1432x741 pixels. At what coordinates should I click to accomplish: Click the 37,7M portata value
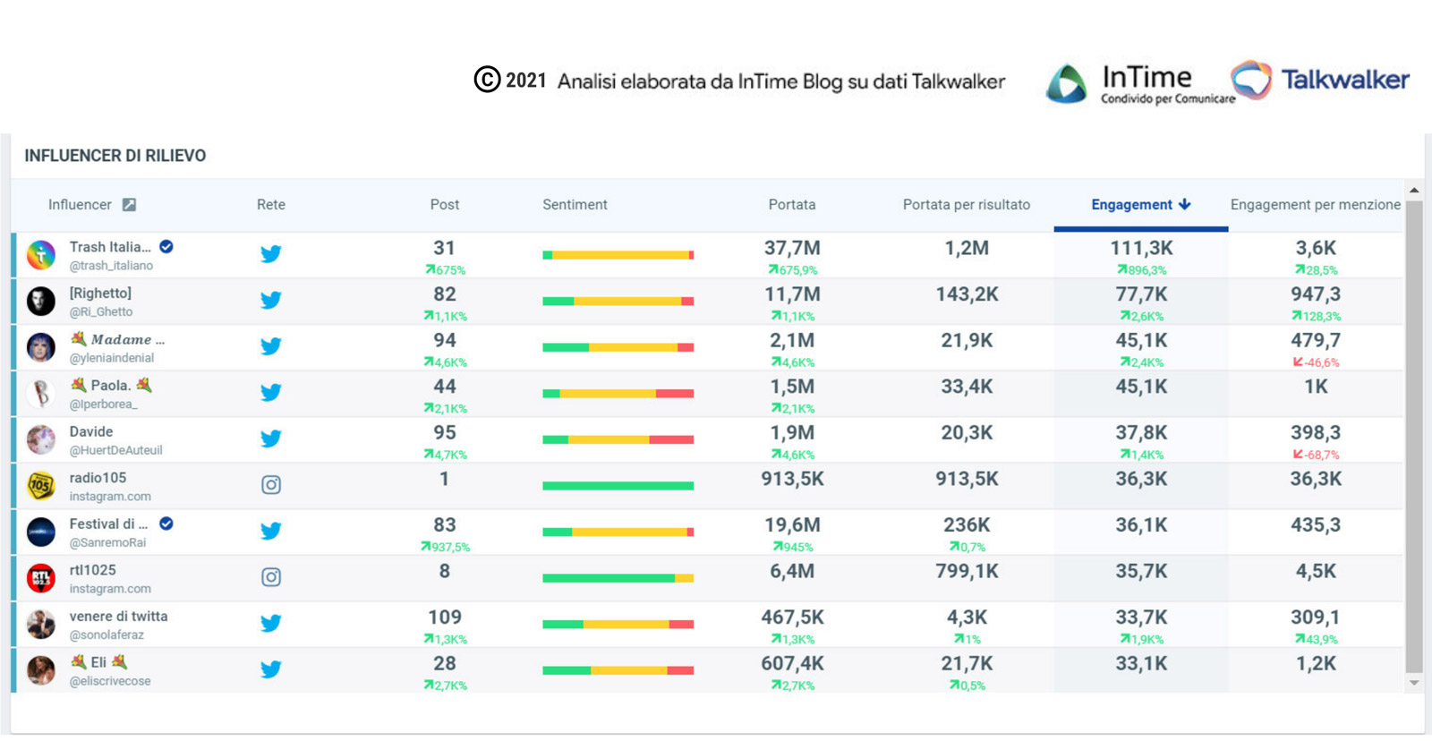(x=792, y=248)
